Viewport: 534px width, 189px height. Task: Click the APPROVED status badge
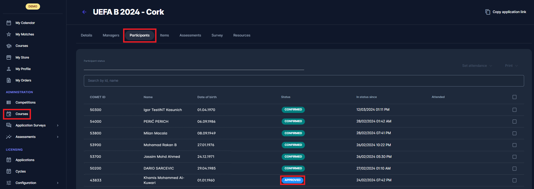(292, 180)
